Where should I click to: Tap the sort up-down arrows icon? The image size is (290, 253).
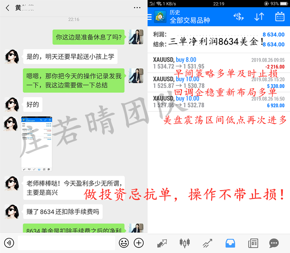point(259,17)
